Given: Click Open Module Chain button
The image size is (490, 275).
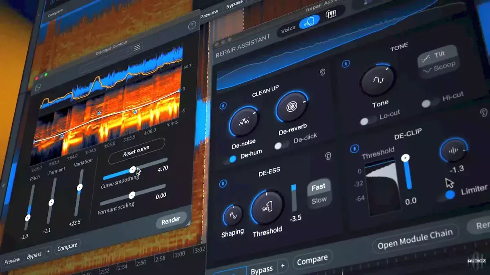Looking at the screenshot, I should coord(416,240).
